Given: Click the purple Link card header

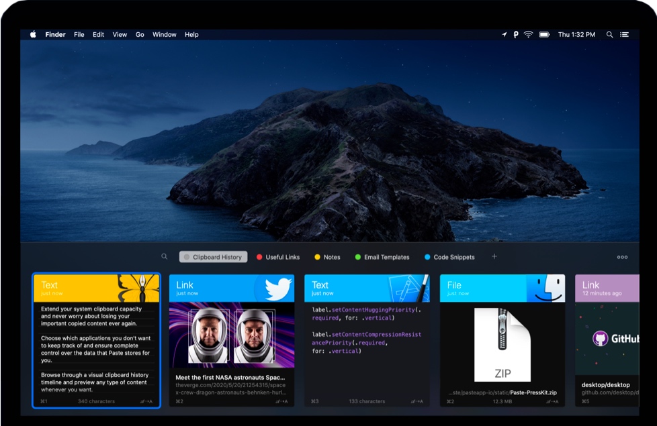Looking at the screenshot, I should (x=607, y=288).
